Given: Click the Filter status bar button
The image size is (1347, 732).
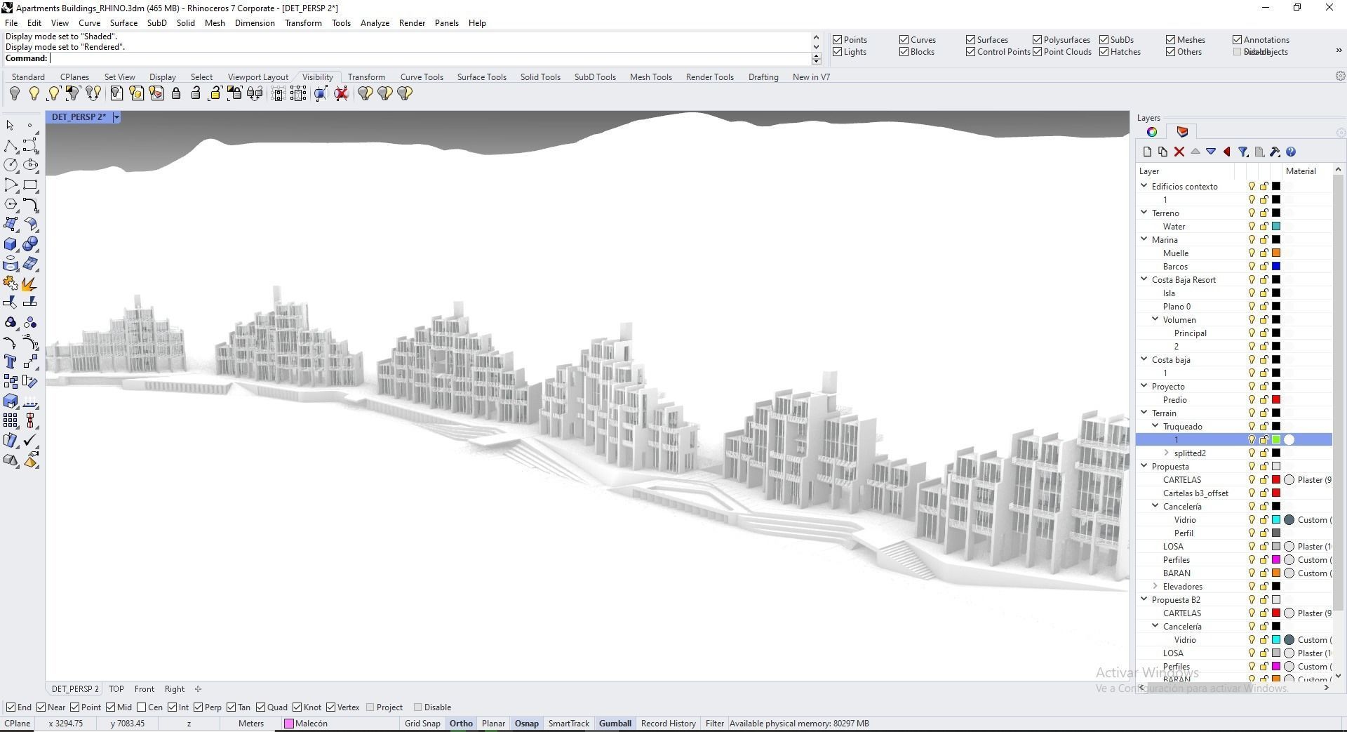Looking at the screenshot, I should tap(714, 724).
